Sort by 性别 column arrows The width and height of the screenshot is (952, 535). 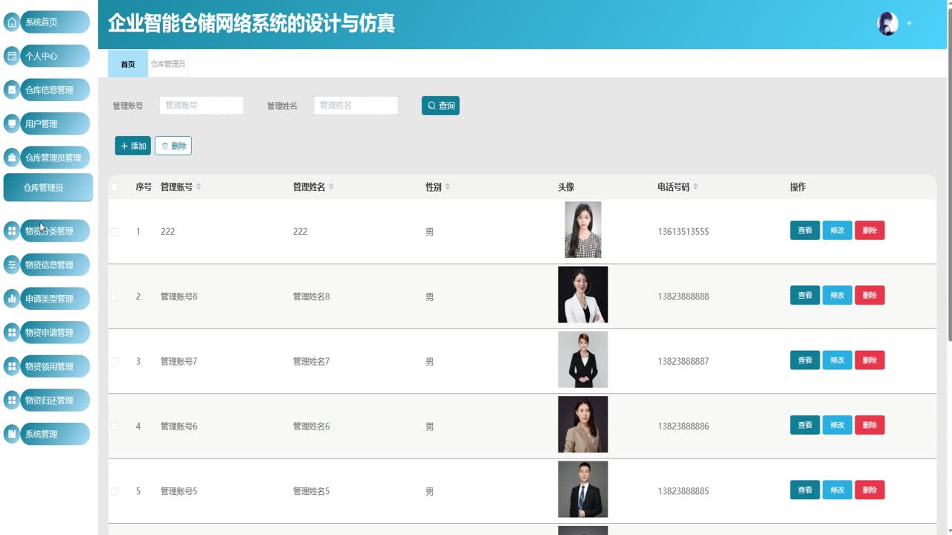(x=447, y=187)
